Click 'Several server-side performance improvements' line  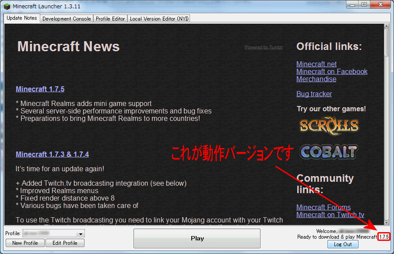tap(116, 111)
